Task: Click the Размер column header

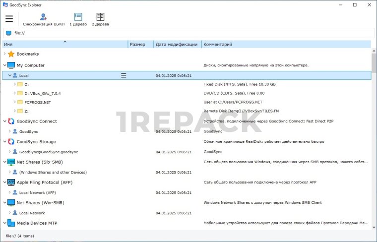Action: [x=140, y=45]
